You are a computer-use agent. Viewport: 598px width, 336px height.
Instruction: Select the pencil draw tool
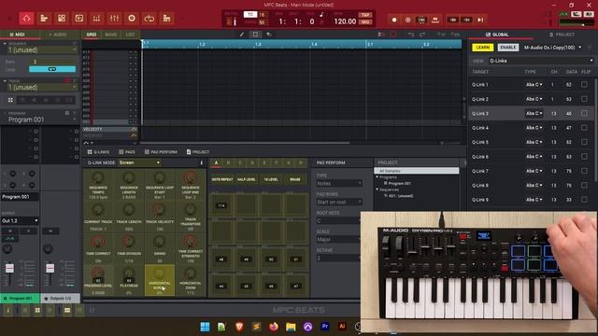click(242, 35)
